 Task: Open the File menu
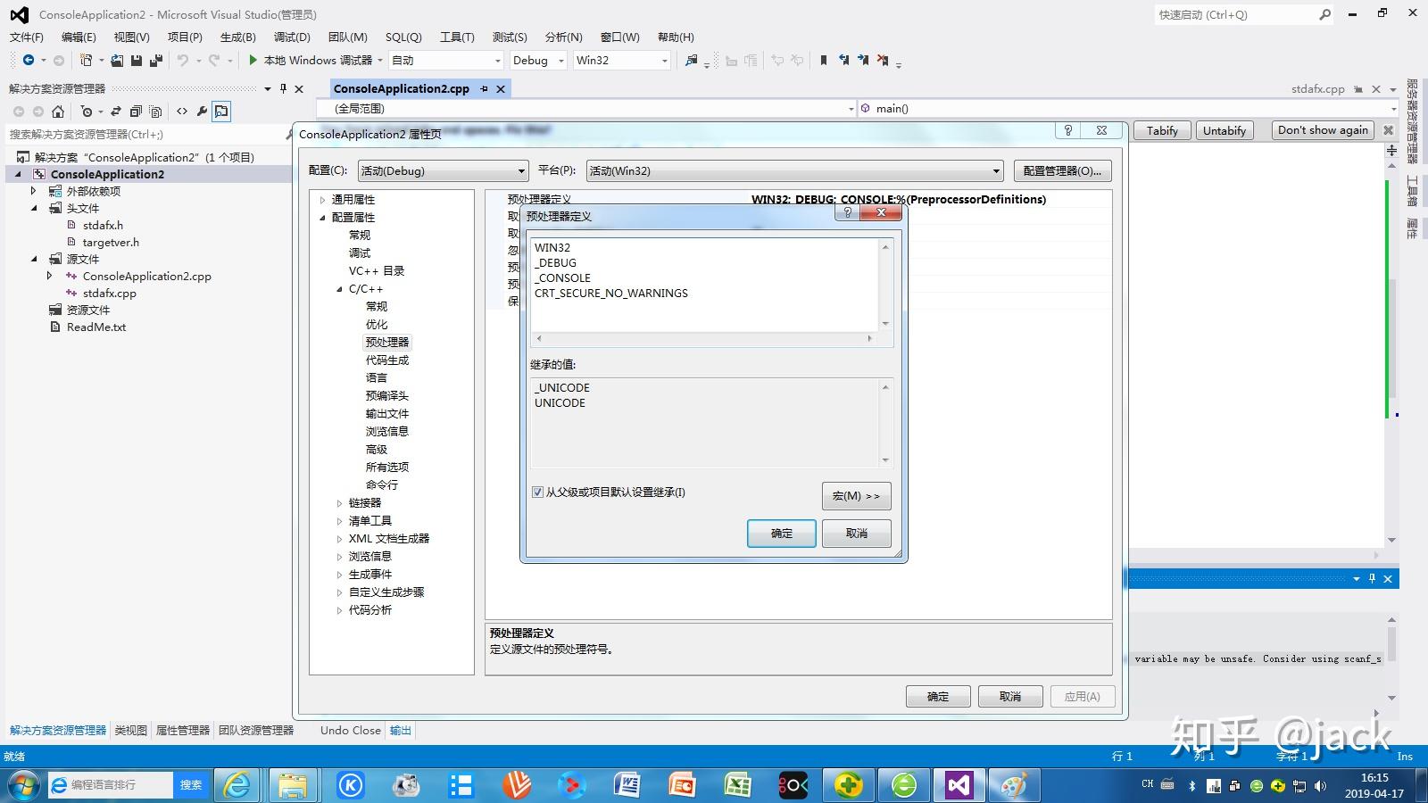[26, 37]
